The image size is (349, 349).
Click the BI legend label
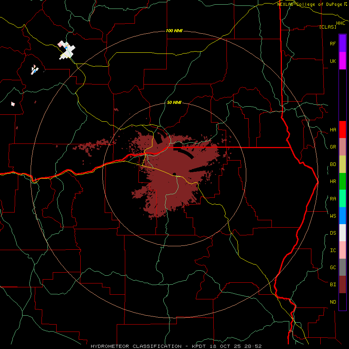(x=333, y=285)
